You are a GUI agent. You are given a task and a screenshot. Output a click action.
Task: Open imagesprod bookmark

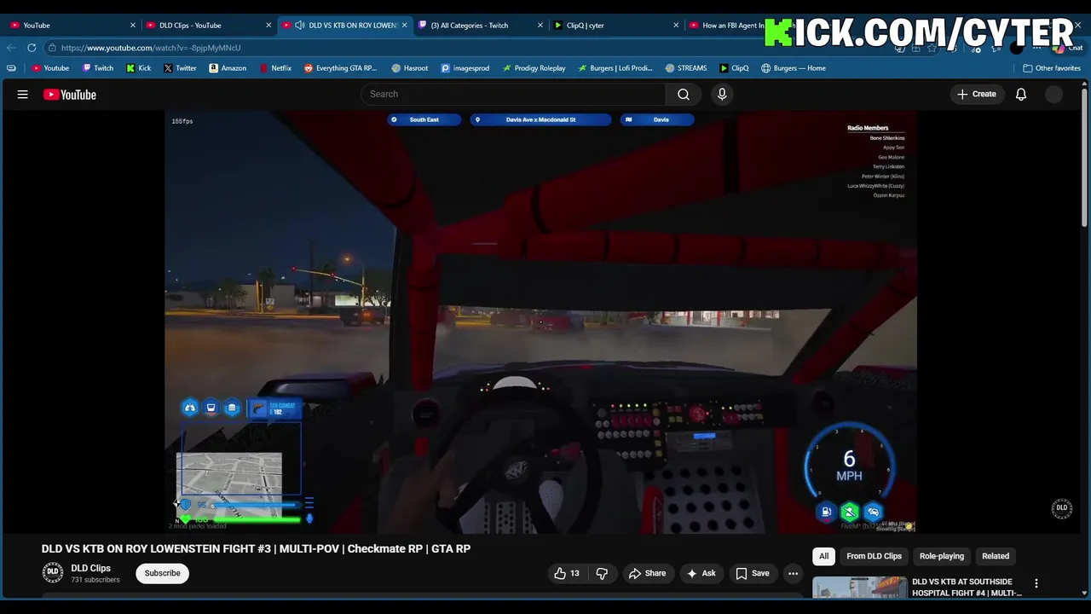click(x=465, y=68)
